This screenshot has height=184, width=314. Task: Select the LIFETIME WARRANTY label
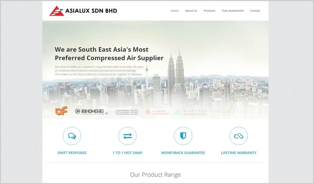pyautogui.click(x=238, y=153)
